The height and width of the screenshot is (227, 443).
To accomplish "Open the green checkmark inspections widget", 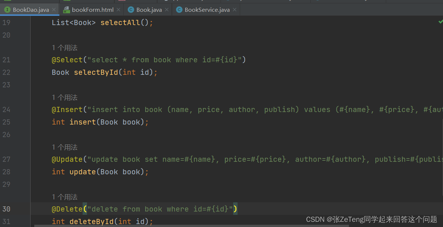I will point(440,22).
